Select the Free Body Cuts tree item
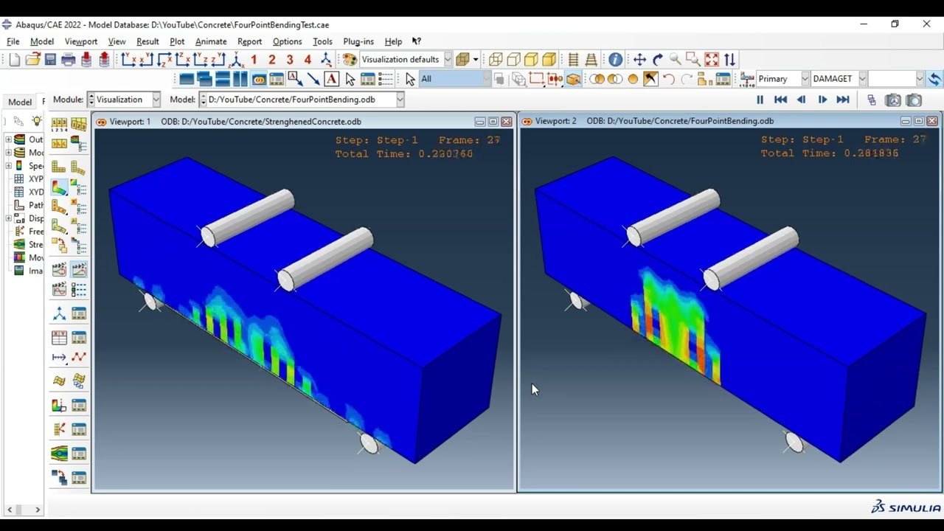 coord(29,232)
